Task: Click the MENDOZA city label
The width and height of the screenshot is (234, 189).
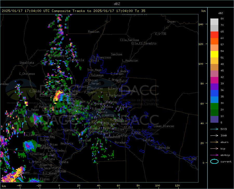Action: [69, 95]
